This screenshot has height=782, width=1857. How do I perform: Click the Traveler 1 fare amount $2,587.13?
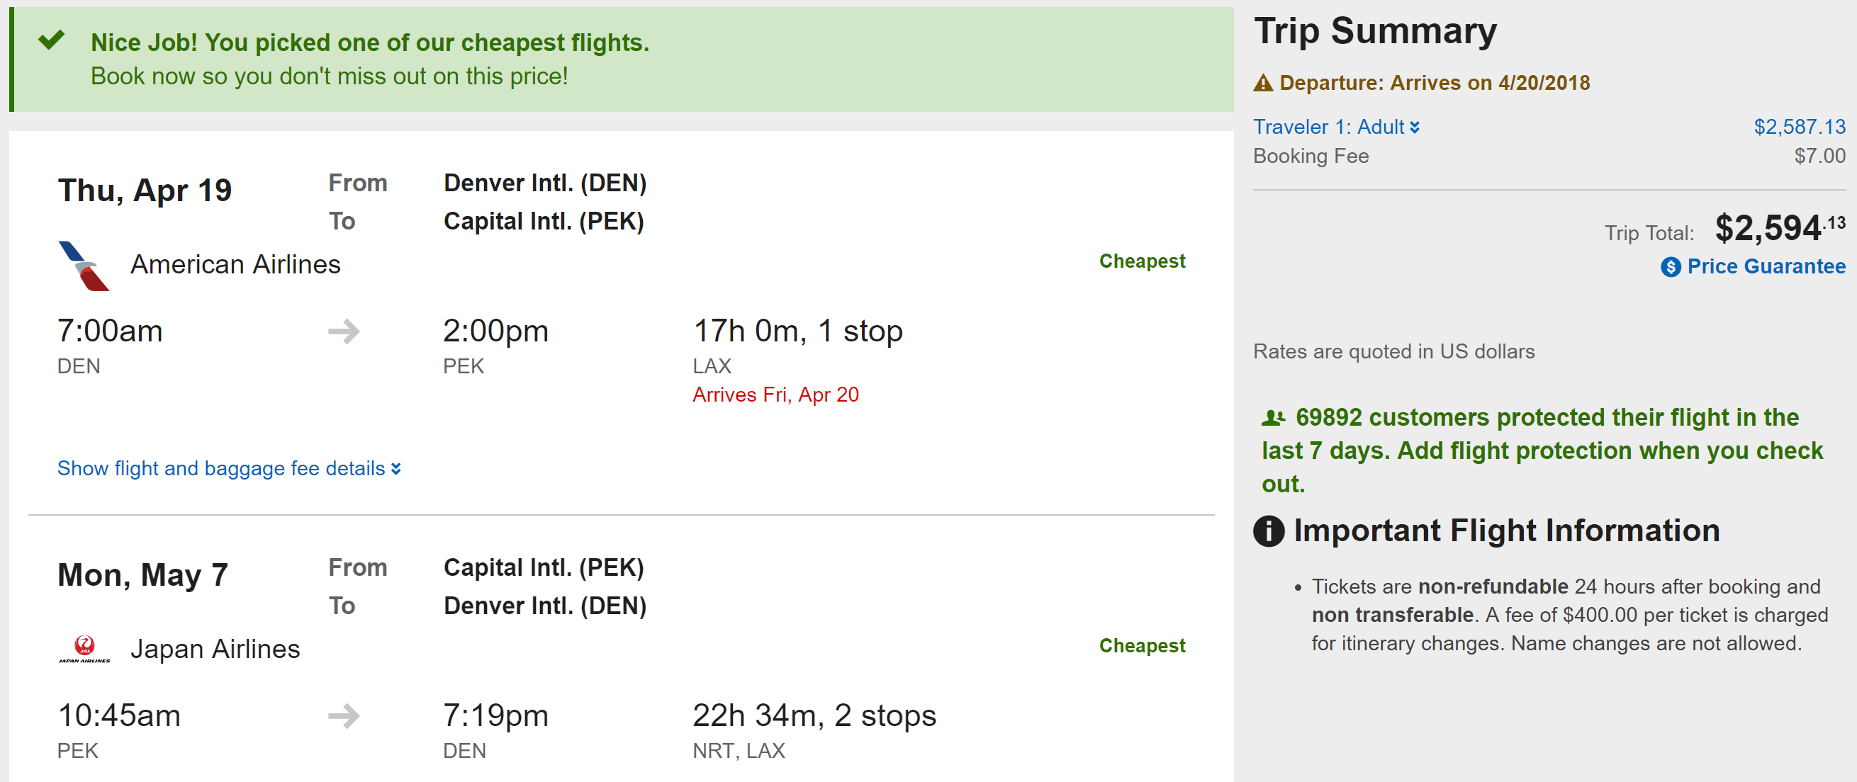click(x=1800, y=127)
